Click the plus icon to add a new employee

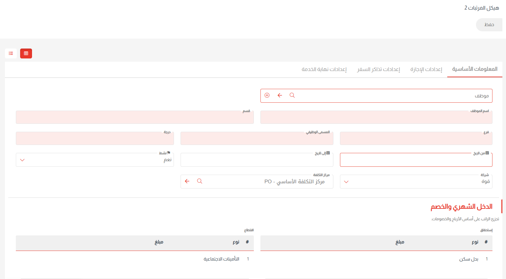coord(267,95)
